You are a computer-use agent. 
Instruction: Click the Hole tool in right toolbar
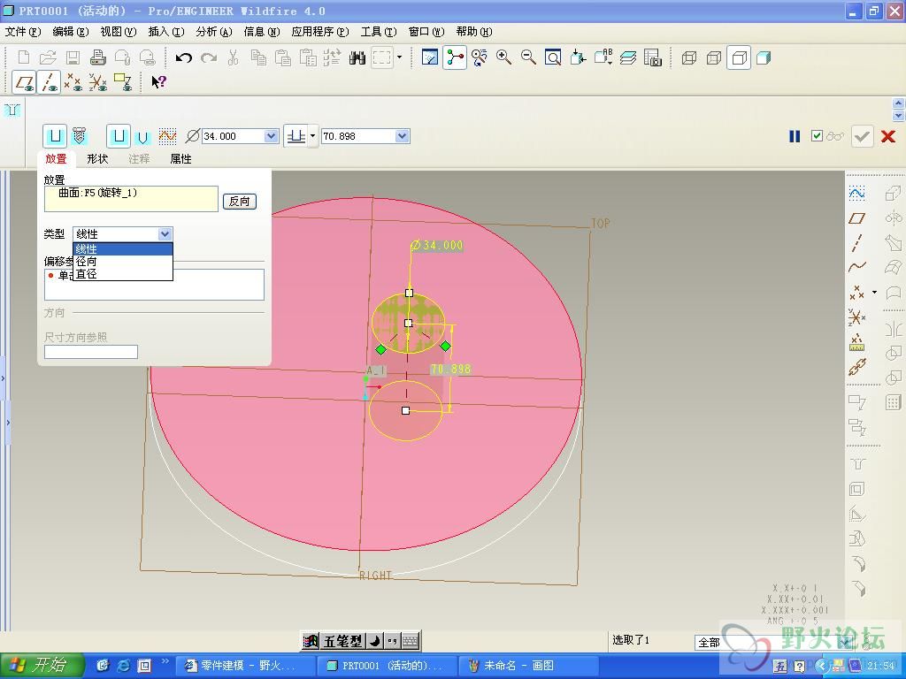(x=857, y=463)
